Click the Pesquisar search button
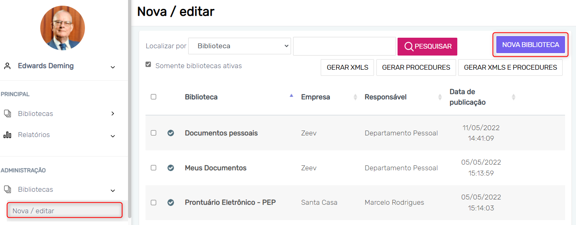Screen dimensions: 576x225 point(427,47)
